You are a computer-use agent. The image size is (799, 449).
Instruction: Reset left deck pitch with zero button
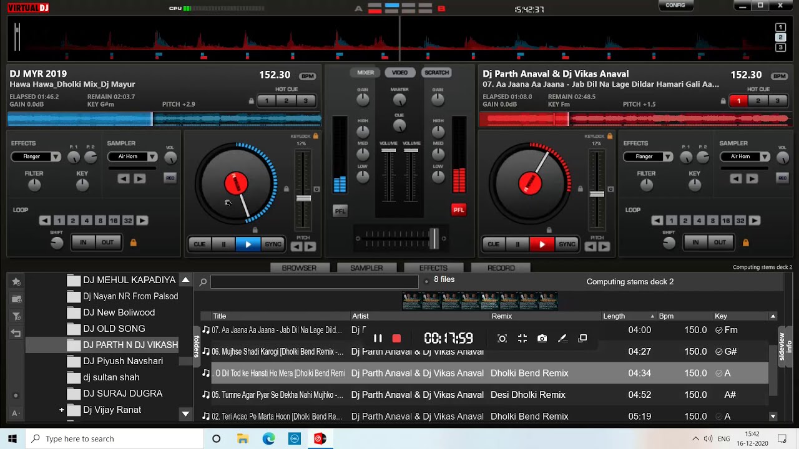click(316, 189)
